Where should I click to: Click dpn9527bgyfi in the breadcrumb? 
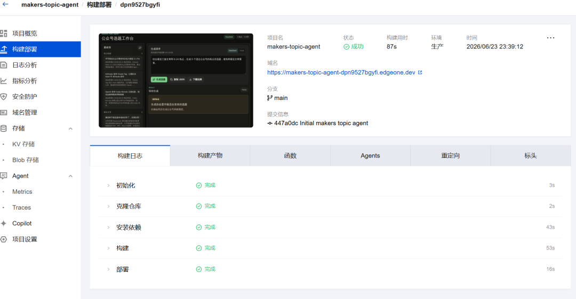(140, 5)
